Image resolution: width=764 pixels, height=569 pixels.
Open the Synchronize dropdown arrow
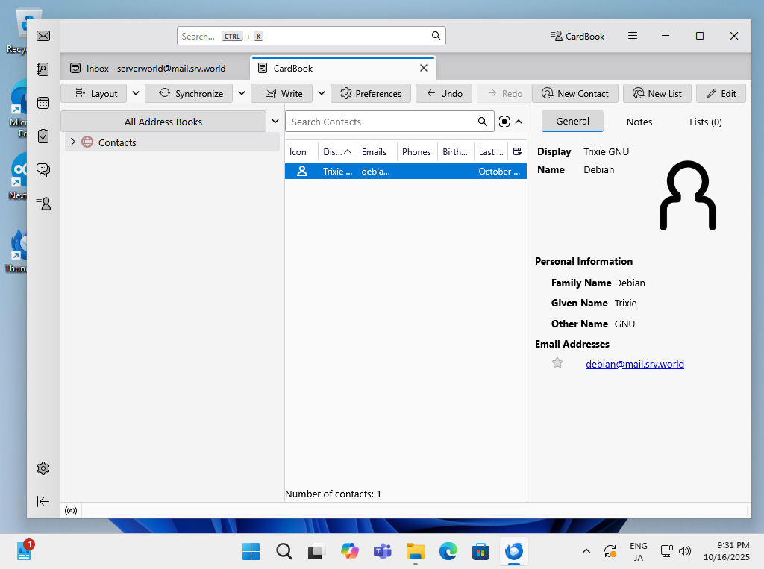coord(242,93)
